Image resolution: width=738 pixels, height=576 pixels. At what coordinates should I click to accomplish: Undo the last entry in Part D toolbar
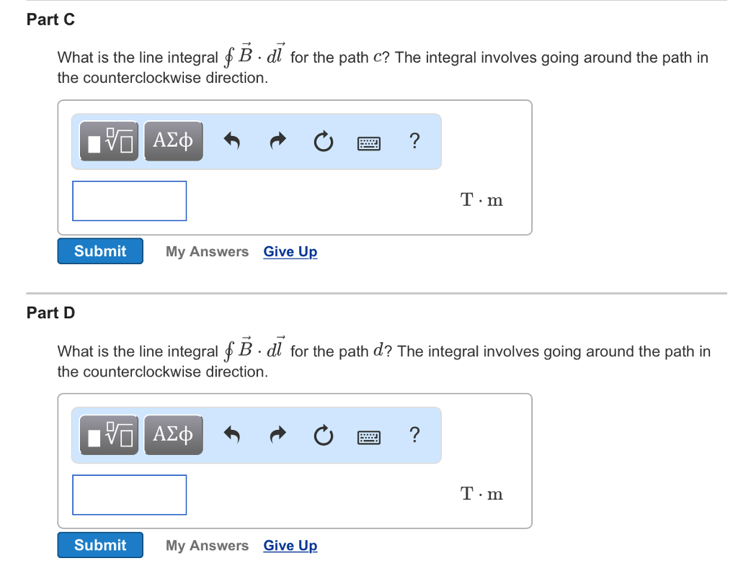(231, 435)
